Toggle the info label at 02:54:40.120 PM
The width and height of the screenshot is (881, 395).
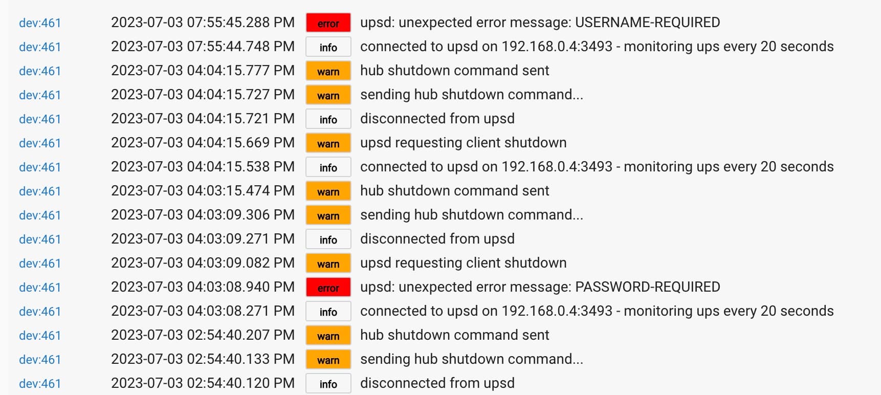coord(327,383)
